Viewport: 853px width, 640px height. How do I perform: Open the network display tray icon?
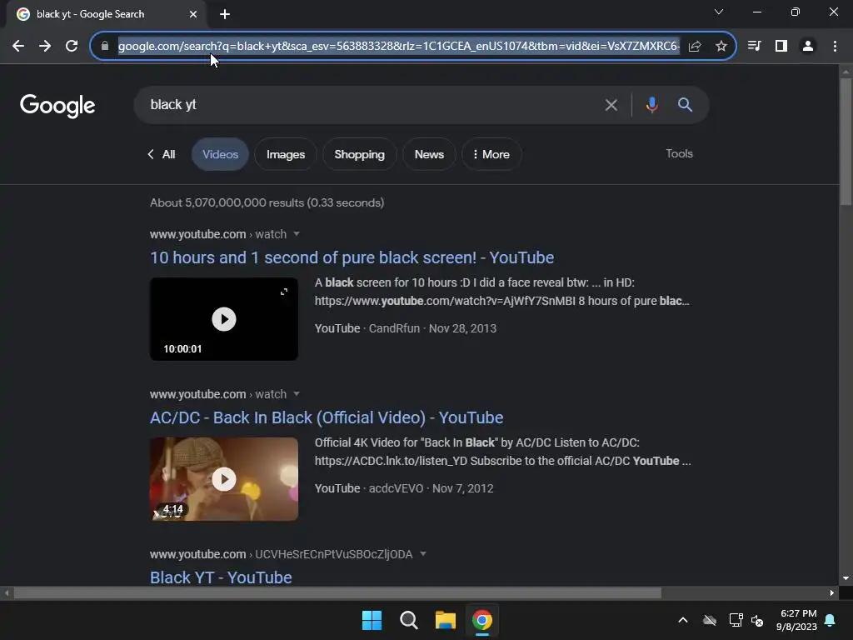736,620
